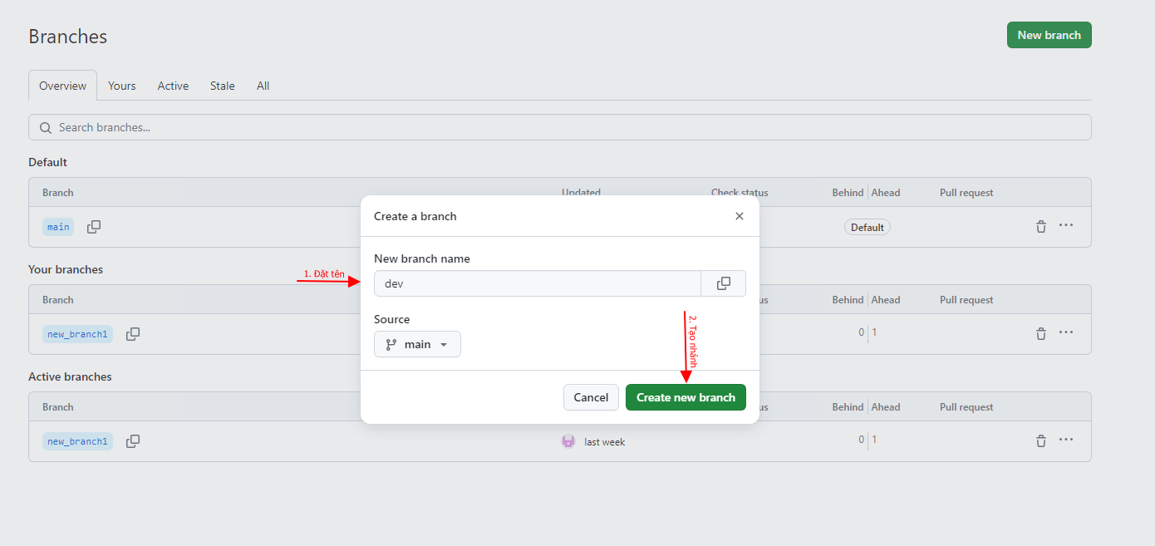Copy new_branch1 name under Active branches

click(133, 441)
